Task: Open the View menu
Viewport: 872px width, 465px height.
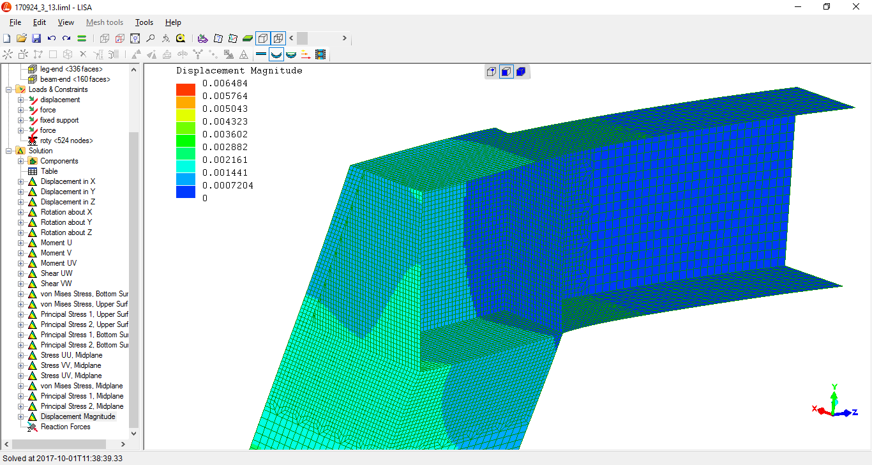Action: tap(66, 22)
